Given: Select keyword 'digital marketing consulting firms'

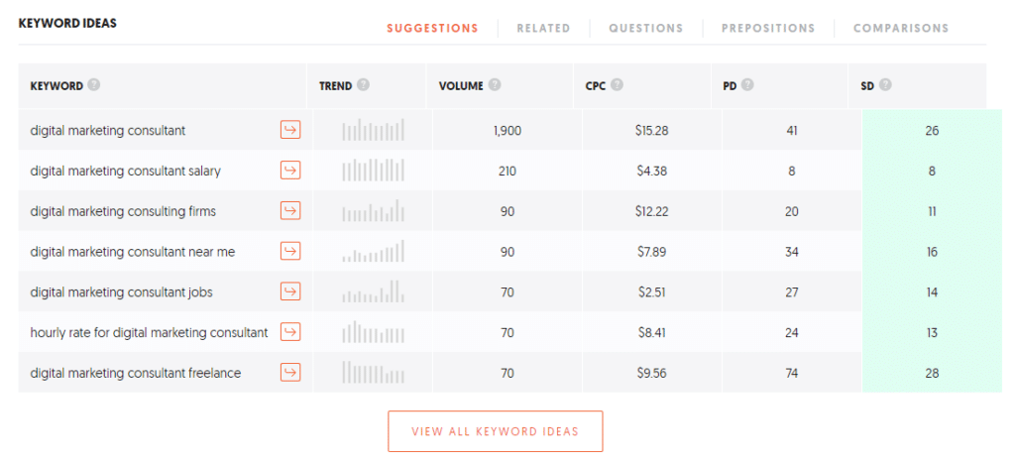Looking at the screenshot, I should point(123,211).
